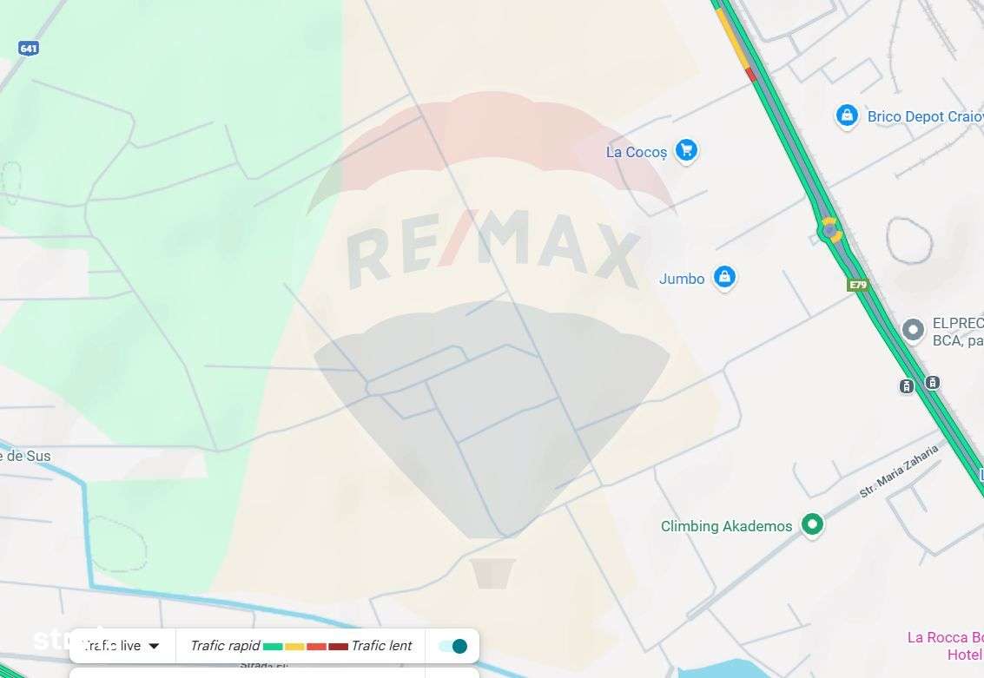Open the La Rocca Hotel label

(945, 646)
